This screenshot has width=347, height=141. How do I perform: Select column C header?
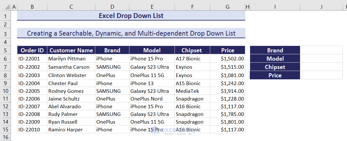point(71,6)
